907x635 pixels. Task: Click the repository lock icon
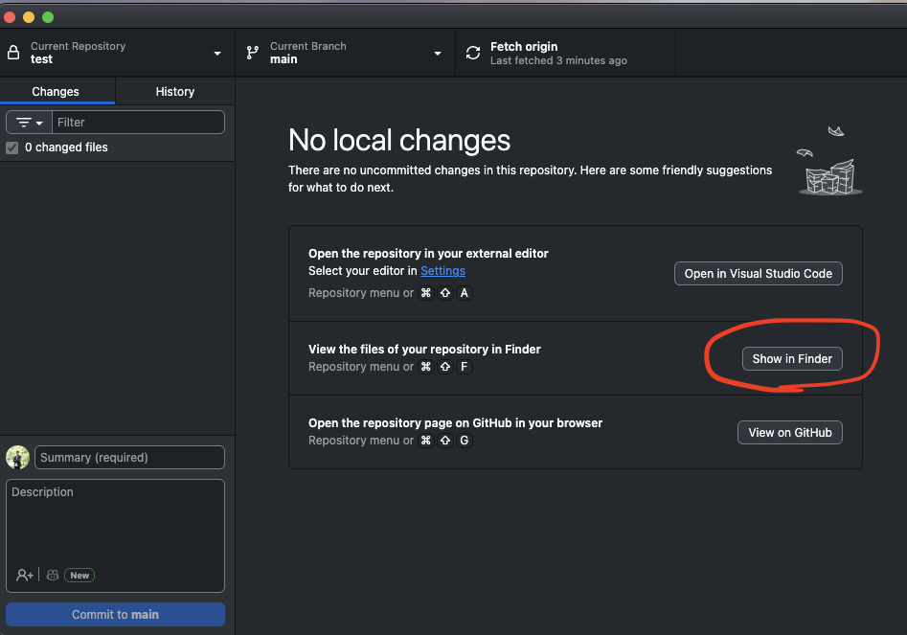13,53
